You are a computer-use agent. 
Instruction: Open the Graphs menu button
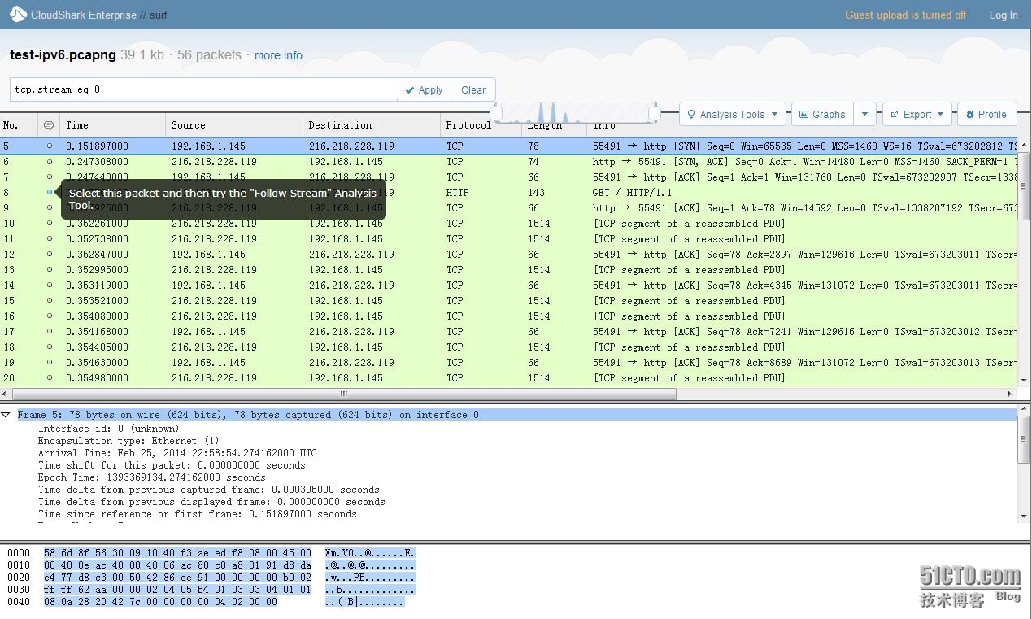(822, 115)
